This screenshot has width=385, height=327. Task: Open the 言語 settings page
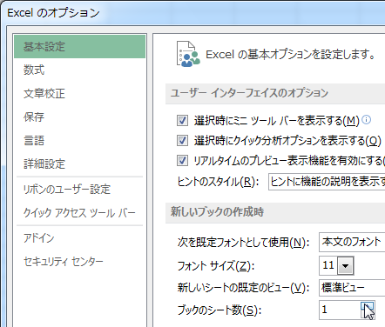tap(79, 141)
